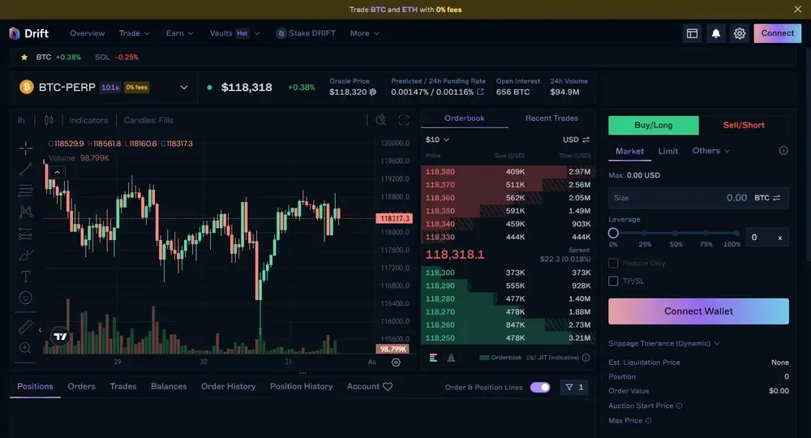Set leverage slider to 50%

click(675, 234)
